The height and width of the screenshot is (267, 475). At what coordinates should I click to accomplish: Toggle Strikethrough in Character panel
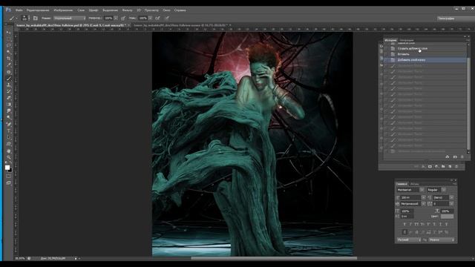(x=446, y=224)
